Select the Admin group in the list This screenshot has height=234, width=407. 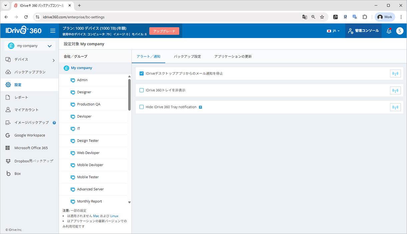point(83,80)
